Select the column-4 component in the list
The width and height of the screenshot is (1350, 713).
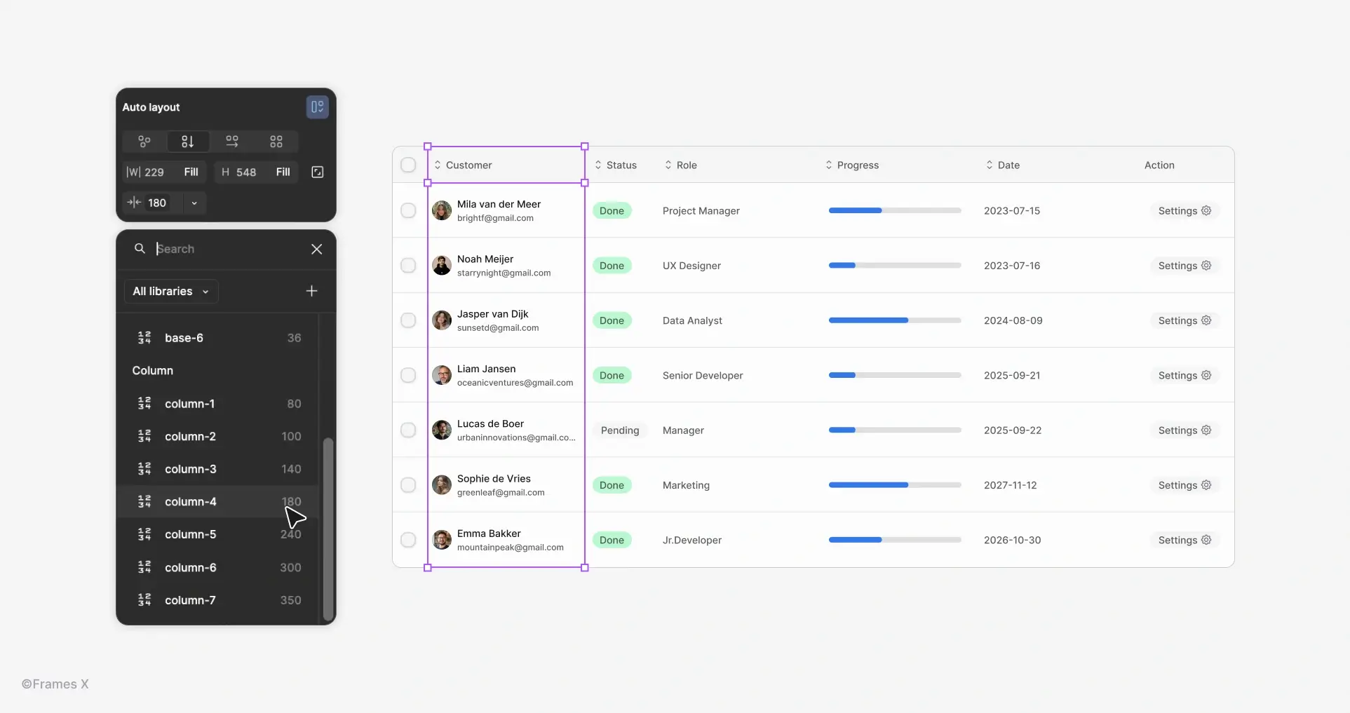pyautogui.click(x=190, y=501)
